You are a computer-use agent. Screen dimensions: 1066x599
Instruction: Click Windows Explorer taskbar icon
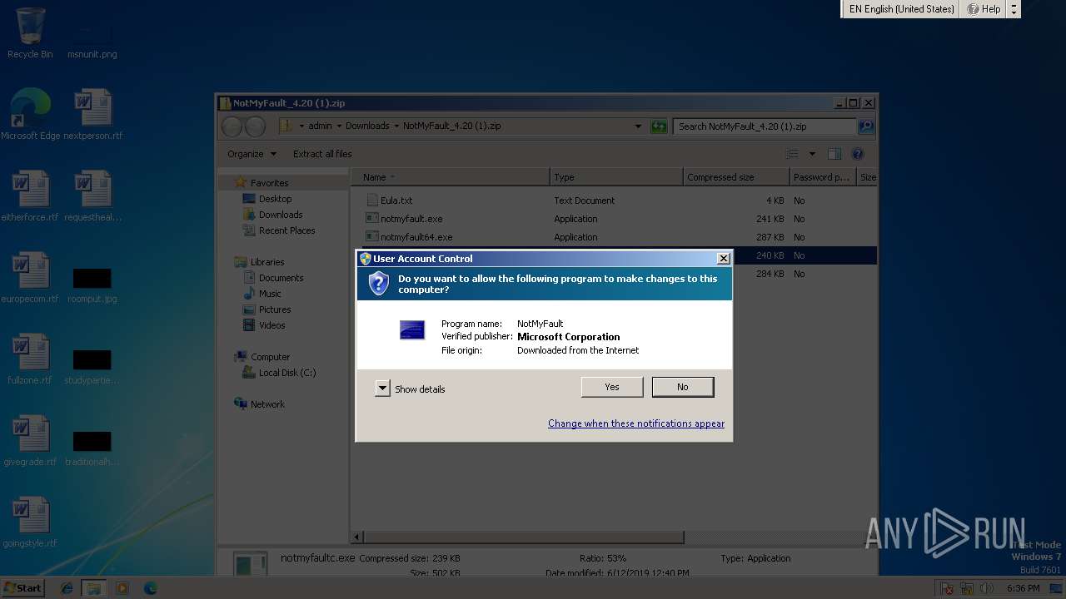(x=94, y=588)
